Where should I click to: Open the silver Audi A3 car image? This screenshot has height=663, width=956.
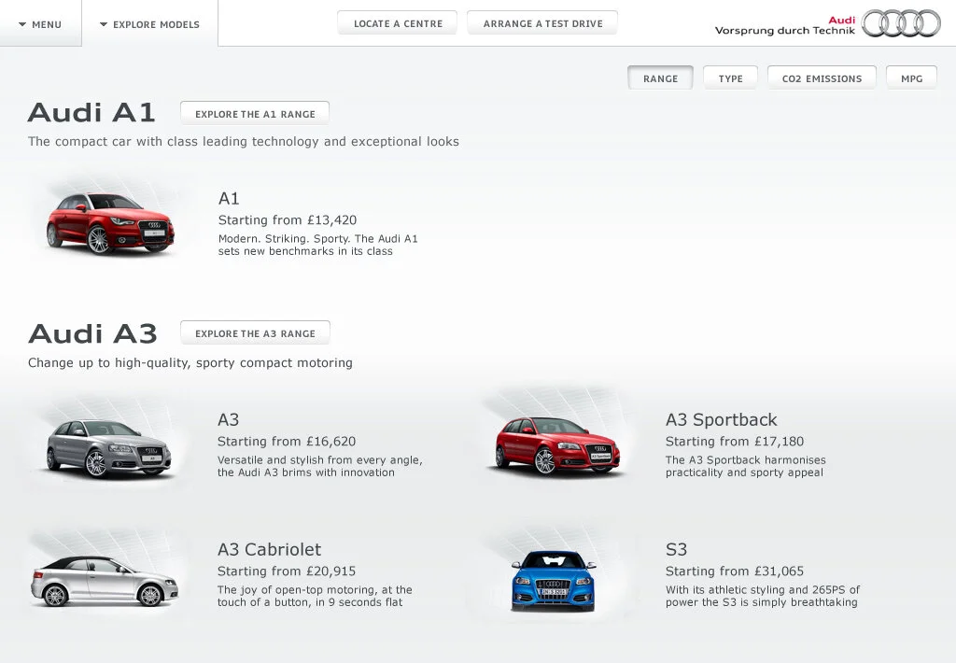click(x=109, y=448)
